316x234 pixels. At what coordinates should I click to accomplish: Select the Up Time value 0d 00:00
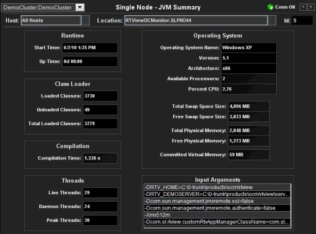(90, 61)
